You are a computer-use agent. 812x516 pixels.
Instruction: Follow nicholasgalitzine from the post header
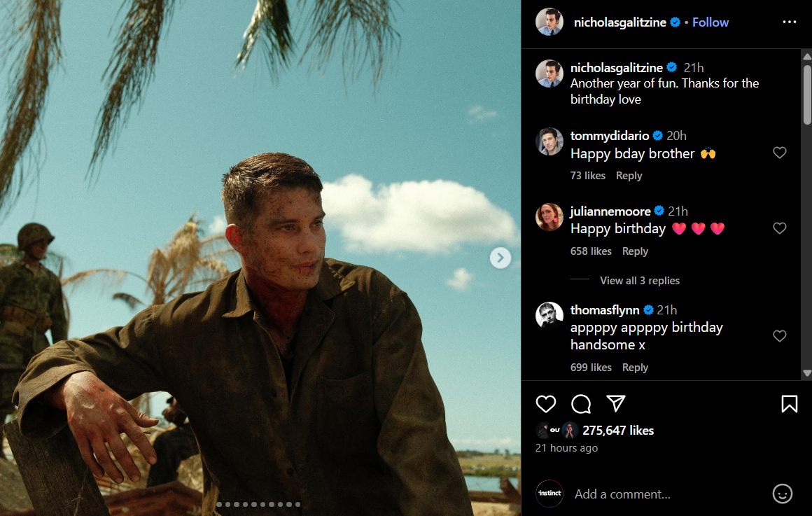(710, 22)
